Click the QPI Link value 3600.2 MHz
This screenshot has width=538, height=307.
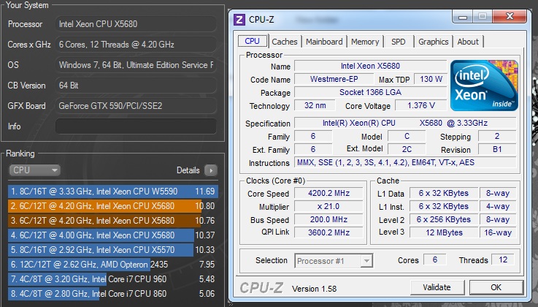[328, 232]
